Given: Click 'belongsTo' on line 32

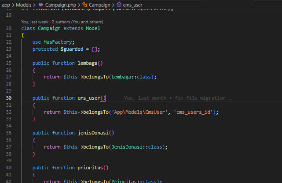Looking at the screenshot, I should point(96,112).
